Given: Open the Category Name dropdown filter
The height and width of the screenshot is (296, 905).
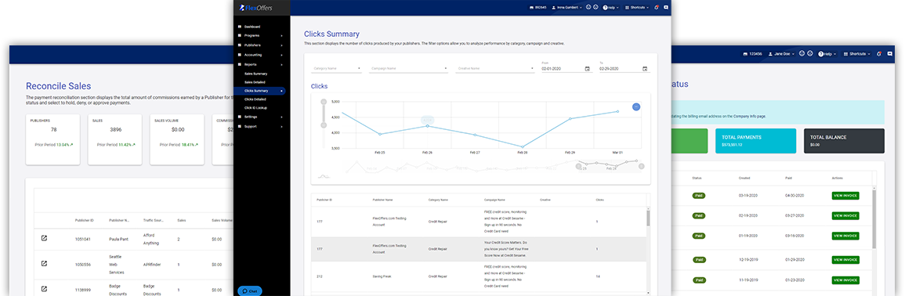Looking at the screenshot, I should click(336, 69).
